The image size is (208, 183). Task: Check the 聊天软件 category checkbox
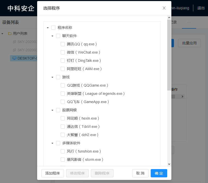(58, 36)
